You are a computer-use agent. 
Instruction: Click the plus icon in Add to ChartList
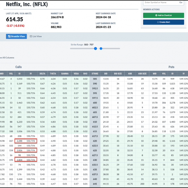tap(156, 15)
